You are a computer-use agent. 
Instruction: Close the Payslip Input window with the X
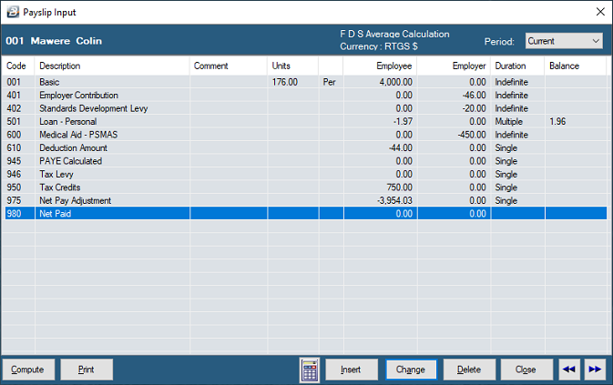(x=600, y=12)
